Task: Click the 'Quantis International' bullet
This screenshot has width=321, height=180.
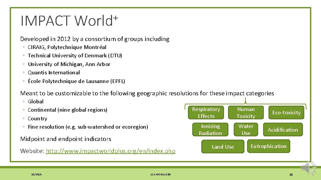Action: [54, 72]
